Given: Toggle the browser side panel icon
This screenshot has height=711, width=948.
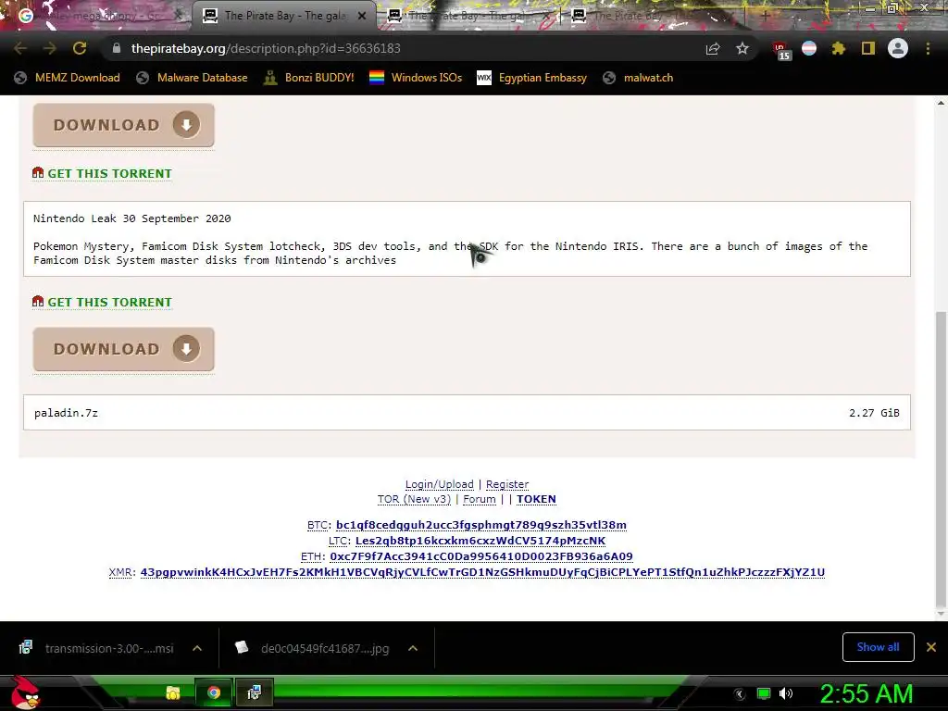Looking at the screenshot, I should pos(868,48).
